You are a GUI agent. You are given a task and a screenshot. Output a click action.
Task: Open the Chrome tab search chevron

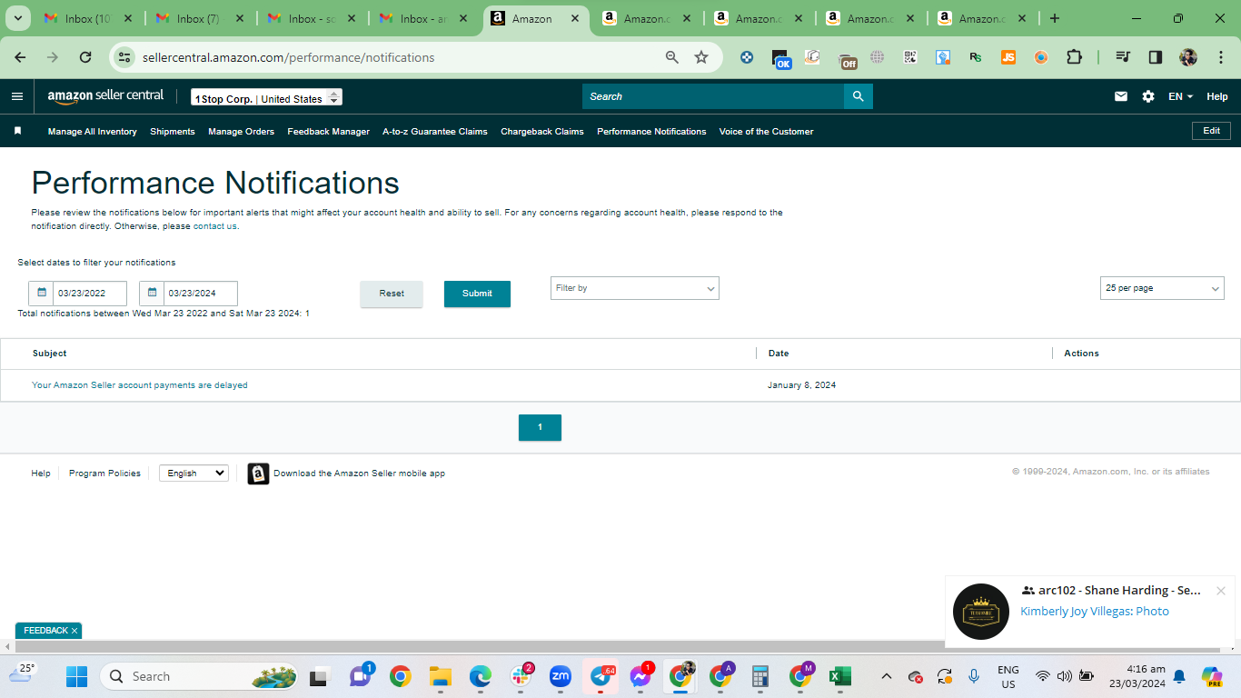coord(18,18)
